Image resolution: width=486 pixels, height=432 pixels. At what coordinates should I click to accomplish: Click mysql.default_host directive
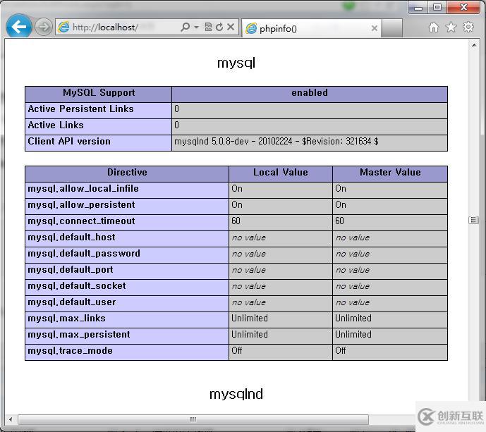(x=72, y=237)
